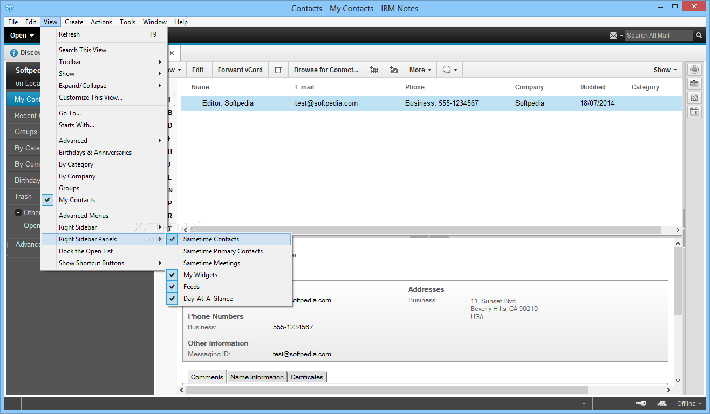Toggle the Day-At-A-Glance panel
This screenshot has width=710, height=414.
pyautogui.click(x=228, y=299)
